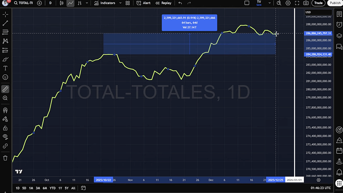Image resolution: width=343 pixels, height=193 pixels.
Task: Open symbol search TOTAL-TOTALES
Action: [x=24, y=3]
